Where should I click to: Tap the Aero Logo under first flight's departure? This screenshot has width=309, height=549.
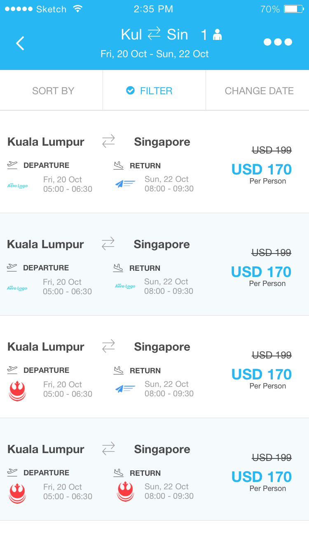17,186
